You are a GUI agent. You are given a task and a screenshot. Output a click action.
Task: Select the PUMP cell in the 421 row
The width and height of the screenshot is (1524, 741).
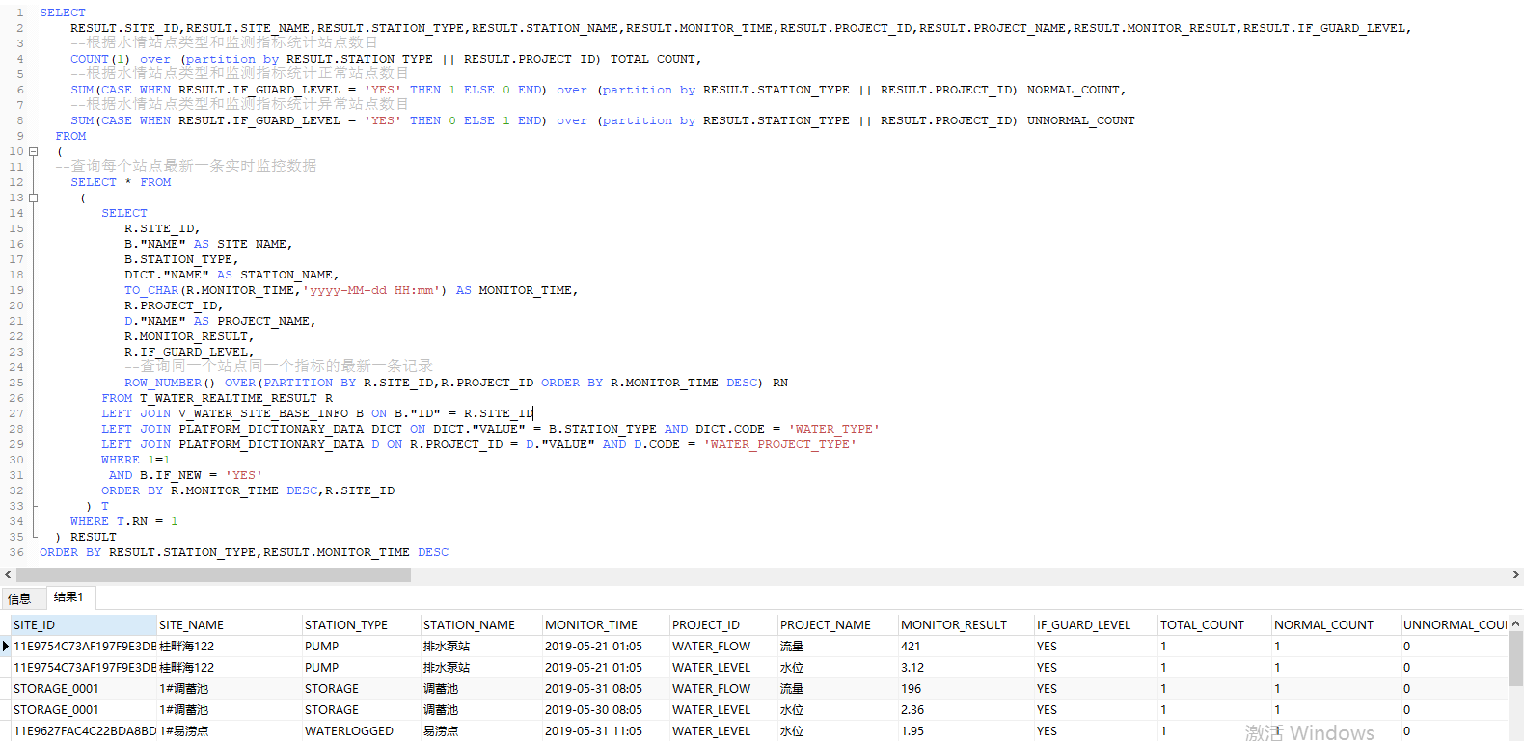pos(362,647)
